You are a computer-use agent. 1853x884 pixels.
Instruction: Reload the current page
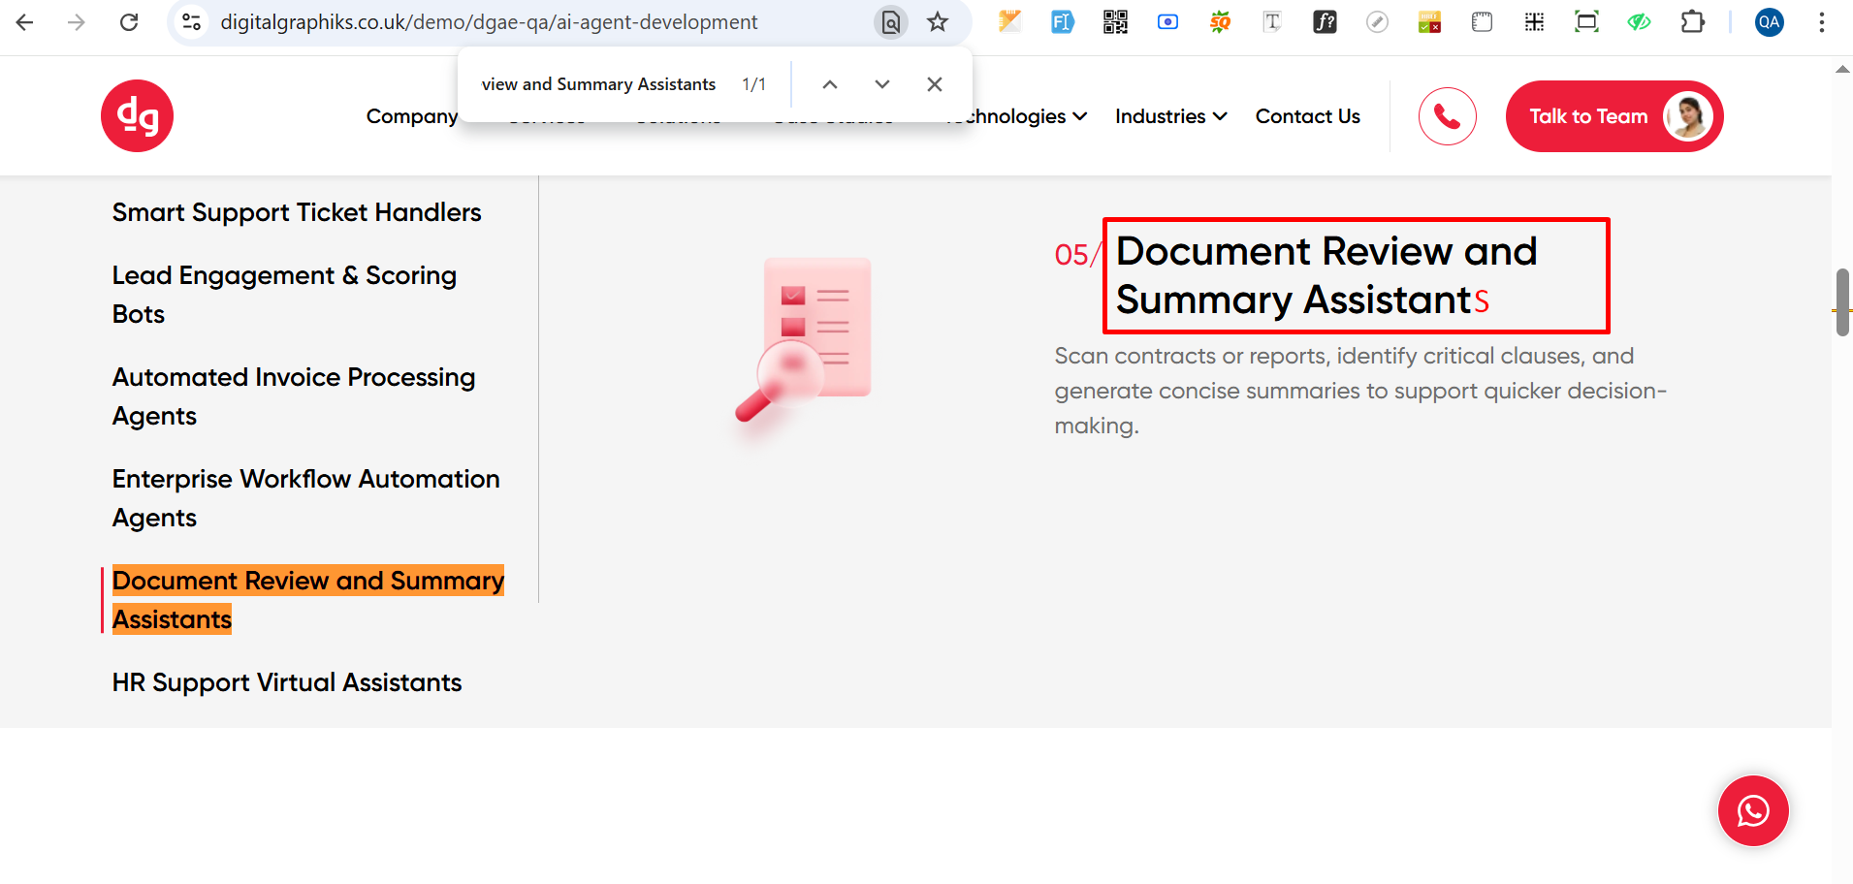tap(129, 22)
